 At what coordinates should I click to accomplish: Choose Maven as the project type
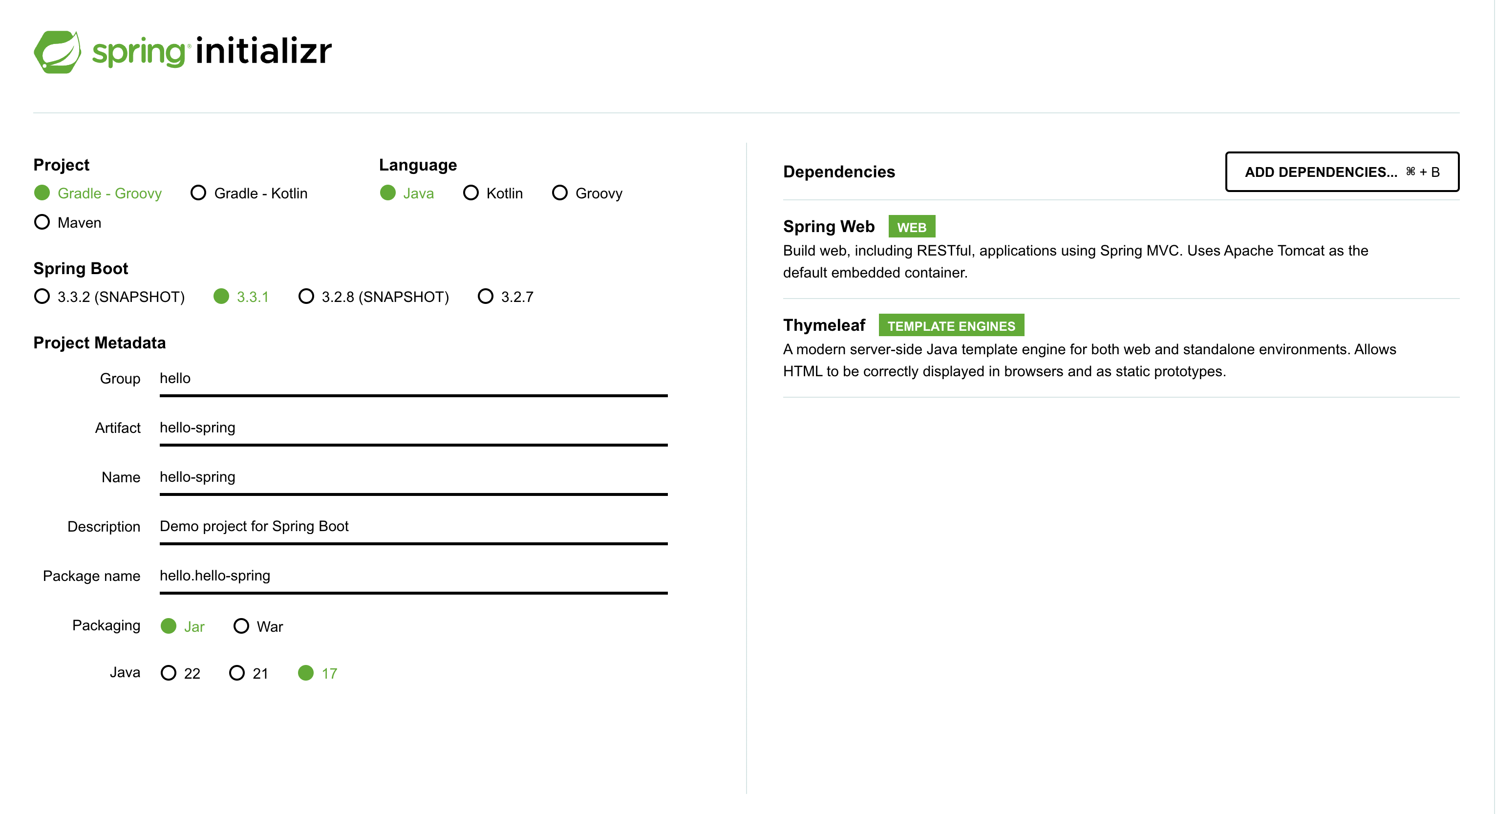coord(67,222)
